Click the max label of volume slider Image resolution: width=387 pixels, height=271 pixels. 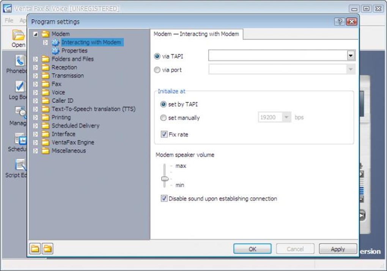(x=181, y=166)
